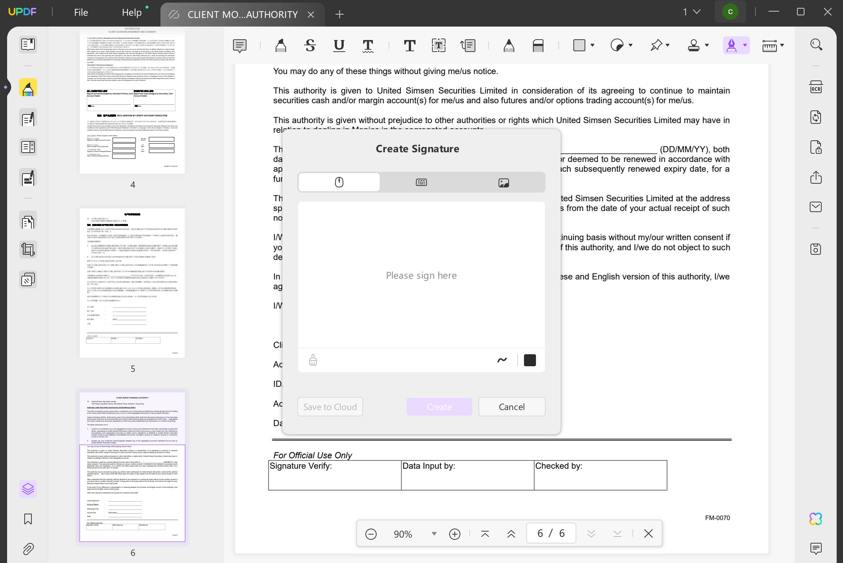The height and width of the screenshot is (563, 843).
Task: Click the Save to Cloud button
Action: 330,407
